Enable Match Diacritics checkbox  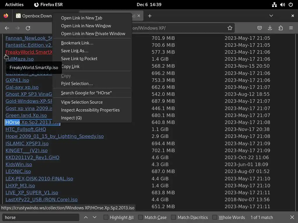pos(173,217)
